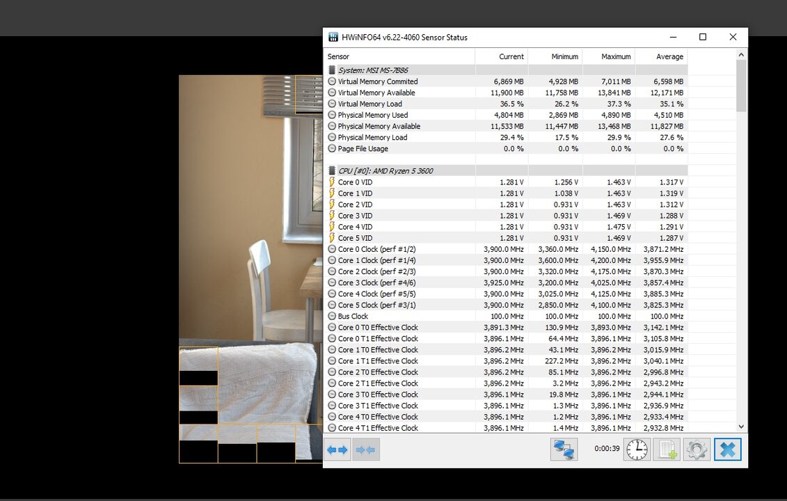Click the Core 5 VID lightning icon
The image size is (787, 501).
tap(332, 238)
